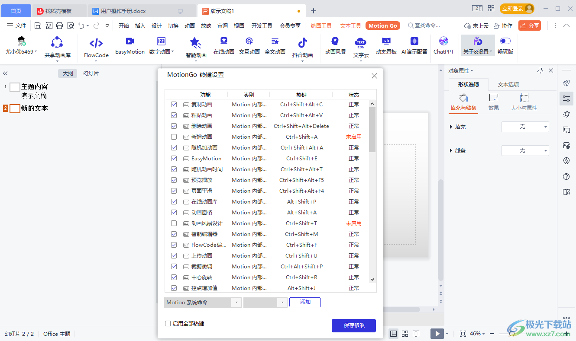Click the hotkey list vertical scrollbar
Screen dimensions: 576x341
point(372,130)
